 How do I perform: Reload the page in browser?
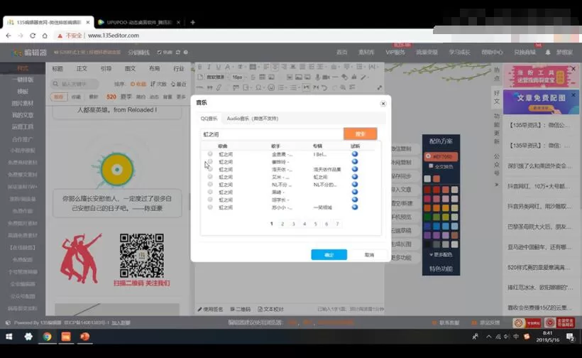[x=33, y=36]
